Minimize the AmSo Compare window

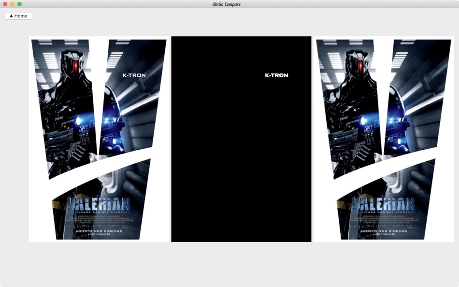[12, 4]
